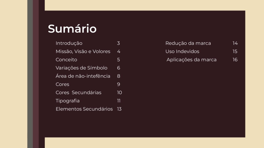The height and width of the screenshot is (148, 264).
Task: Click the mauve vertical stripe
Action: tap(36, 74)
